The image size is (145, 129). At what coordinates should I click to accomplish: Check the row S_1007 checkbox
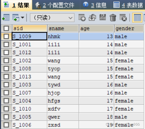6,93
